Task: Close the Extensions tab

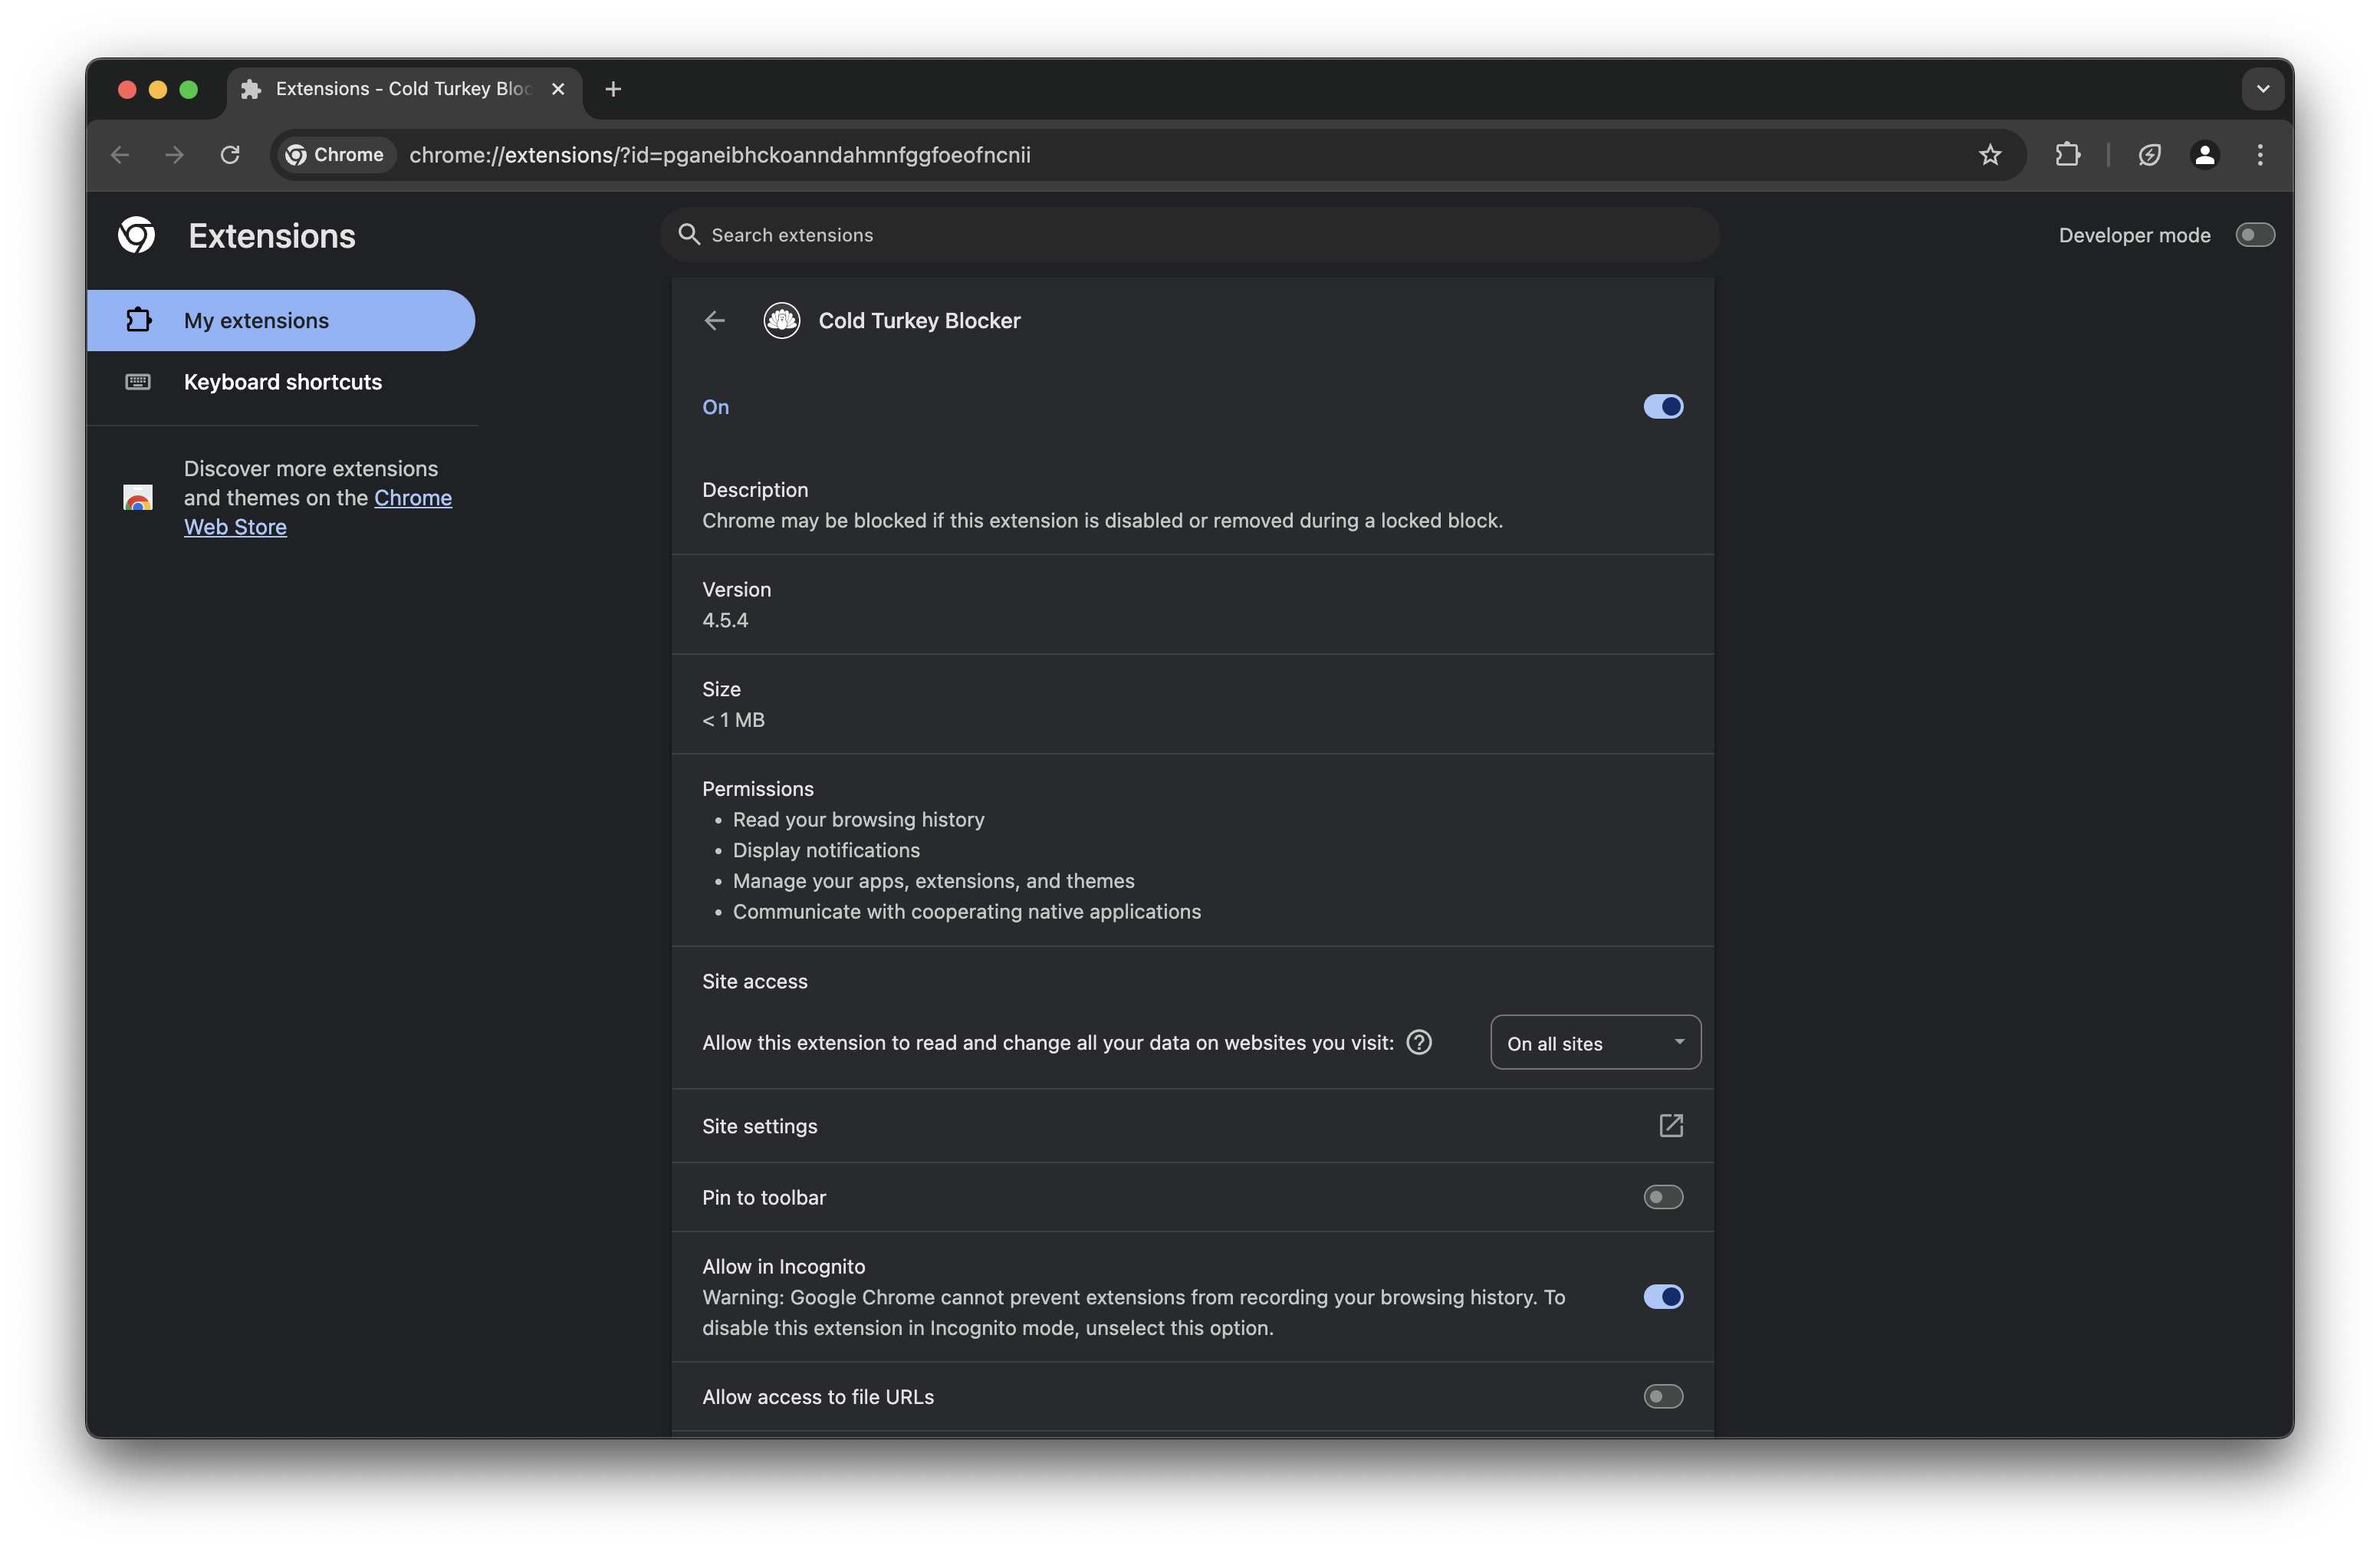Action: (x=558, y=89)
